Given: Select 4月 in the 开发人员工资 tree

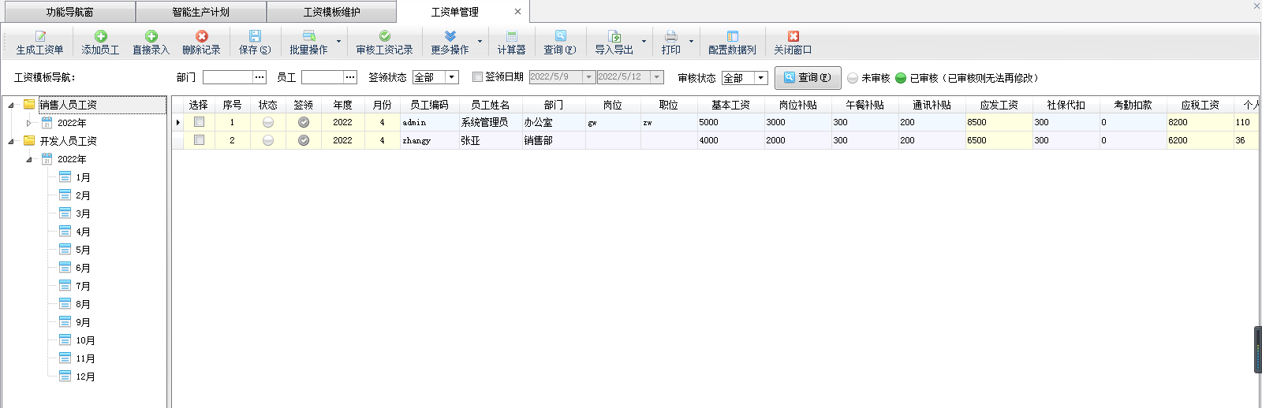Looking at the screenshot, I should pos(83,232).
